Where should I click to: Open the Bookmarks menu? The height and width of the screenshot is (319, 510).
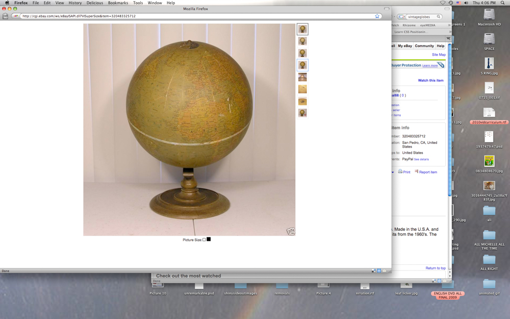(x=118, y=3)
